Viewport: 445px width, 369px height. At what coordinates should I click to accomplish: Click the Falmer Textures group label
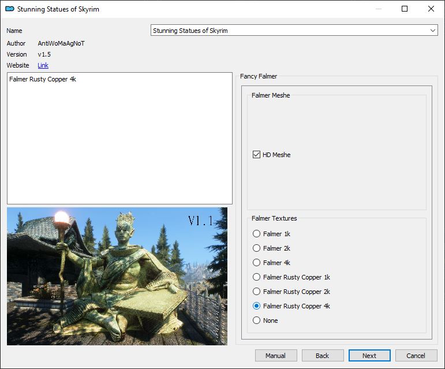point(274,218)
